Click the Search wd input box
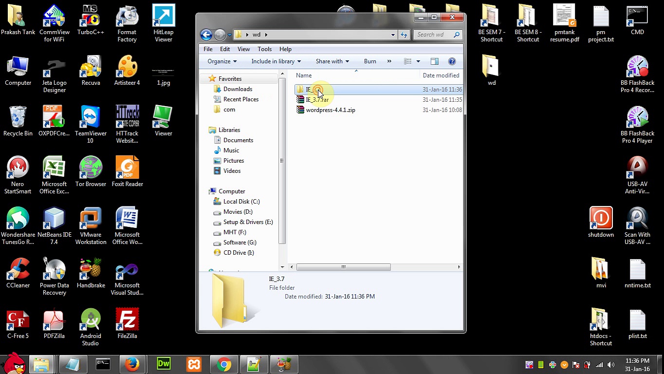The image size is (664, 374). point(438,35)
